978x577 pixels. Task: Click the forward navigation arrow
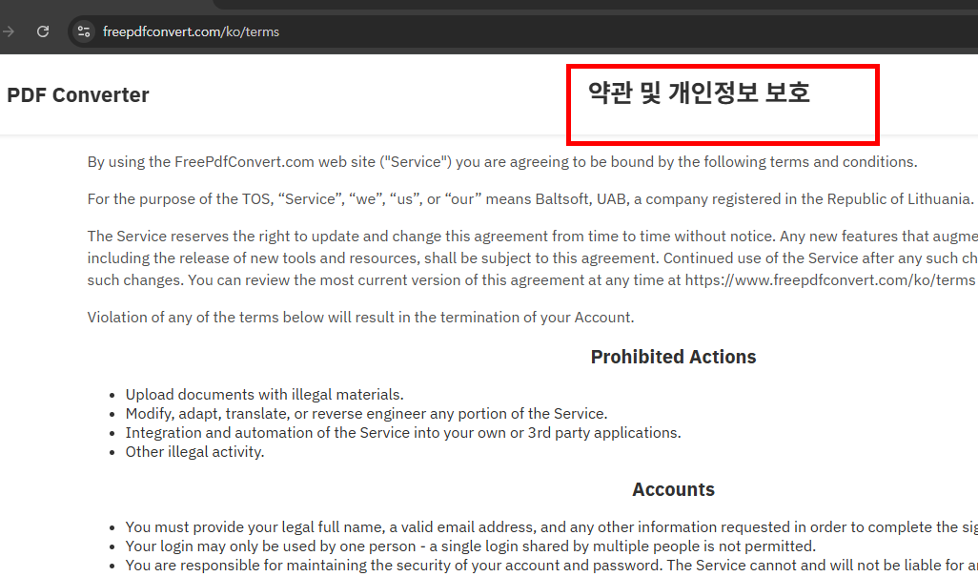pos(8,31)
